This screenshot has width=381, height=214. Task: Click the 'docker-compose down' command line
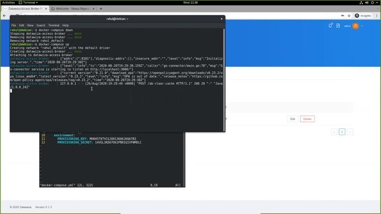coord(41,30)
